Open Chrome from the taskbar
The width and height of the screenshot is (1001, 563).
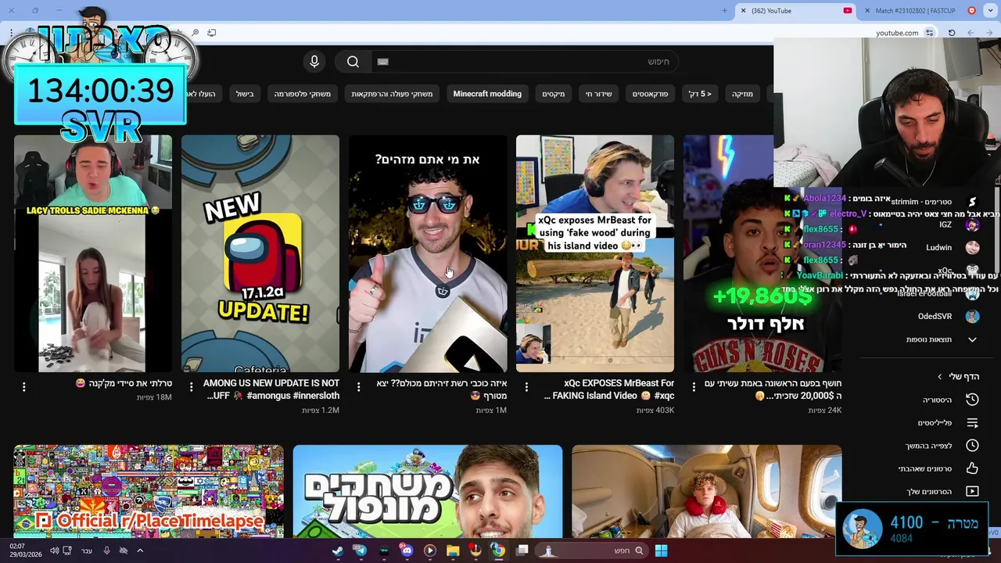point(498,550)
